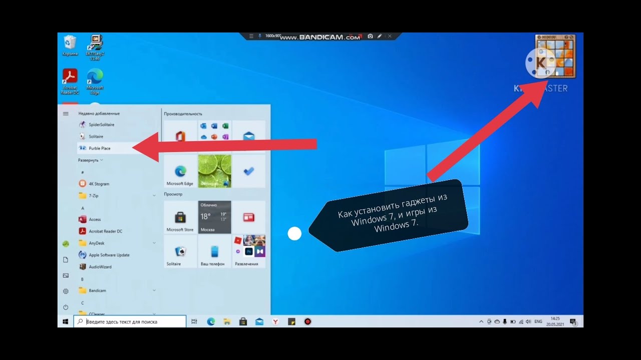Open Documents from the Start sidebar

pos(66,259)
